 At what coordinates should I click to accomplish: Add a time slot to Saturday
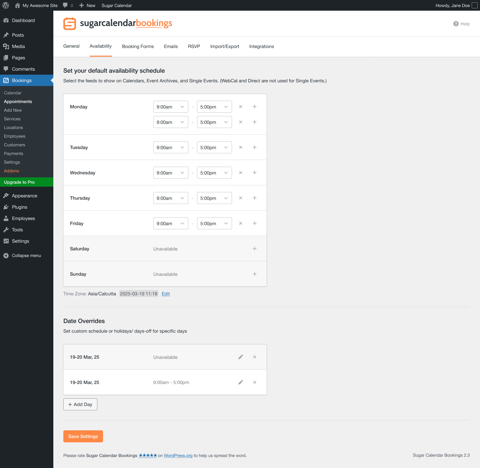click(255, 248)
